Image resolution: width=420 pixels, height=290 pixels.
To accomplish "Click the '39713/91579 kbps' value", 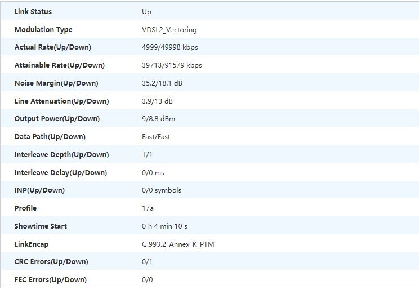I will [172, 65].
